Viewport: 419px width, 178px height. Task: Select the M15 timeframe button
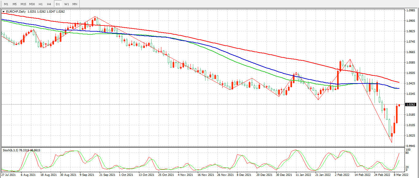pos(23,4)
